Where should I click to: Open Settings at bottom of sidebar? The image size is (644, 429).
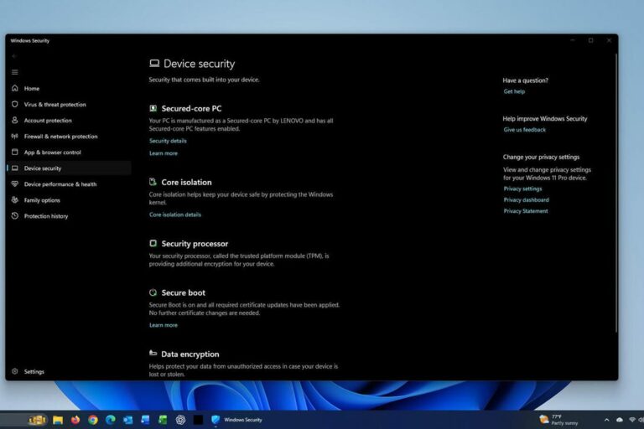pos(34,371)
